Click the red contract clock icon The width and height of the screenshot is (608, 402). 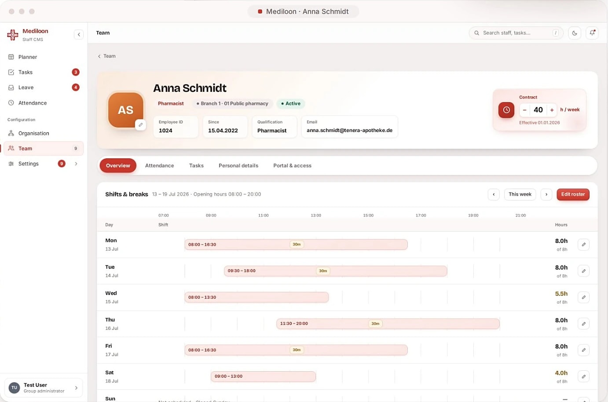tap(506, 110)
